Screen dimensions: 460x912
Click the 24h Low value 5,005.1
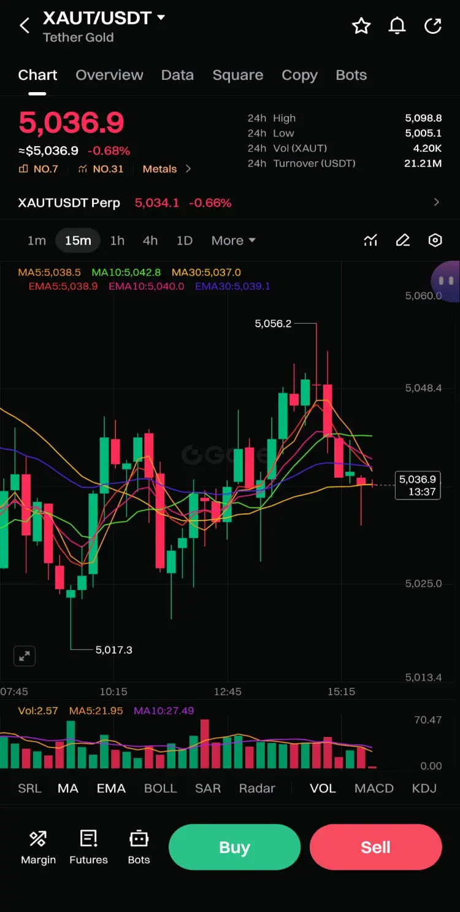pos(423,133)
